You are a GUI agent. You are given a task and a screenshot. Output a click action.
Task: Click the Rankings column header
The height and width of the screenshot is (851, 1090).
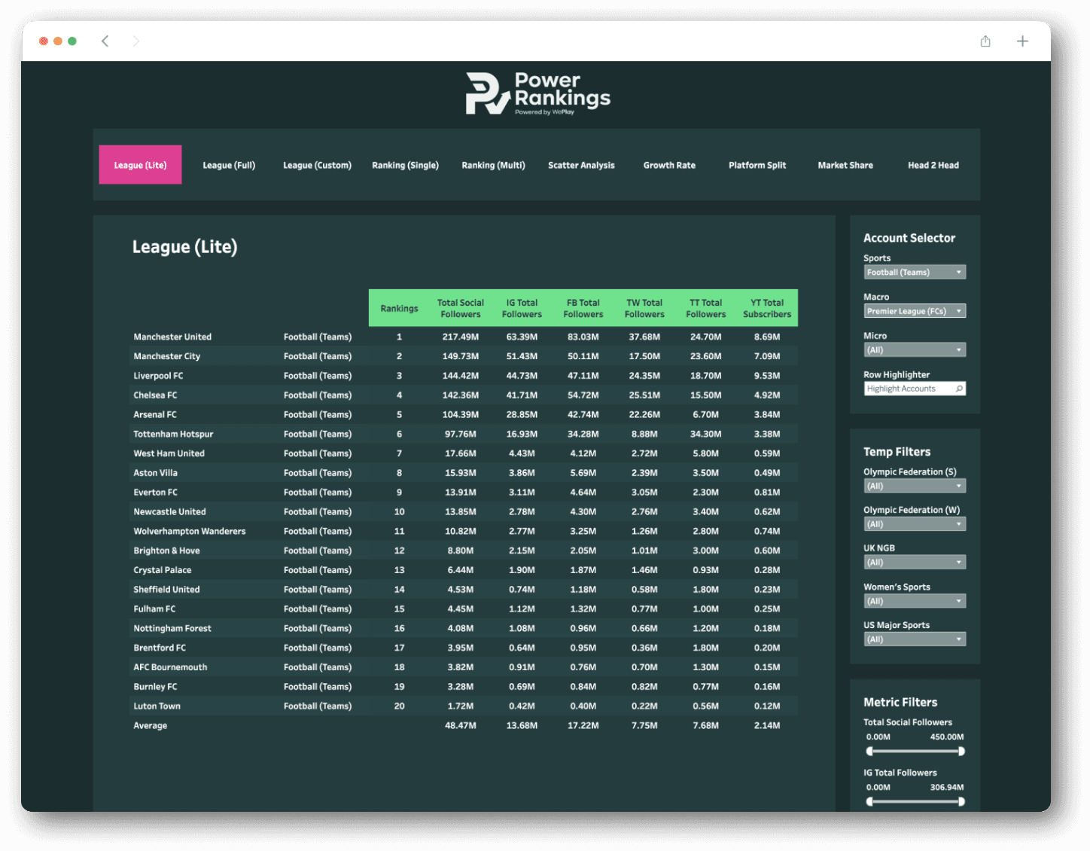(x=399, y=309)
